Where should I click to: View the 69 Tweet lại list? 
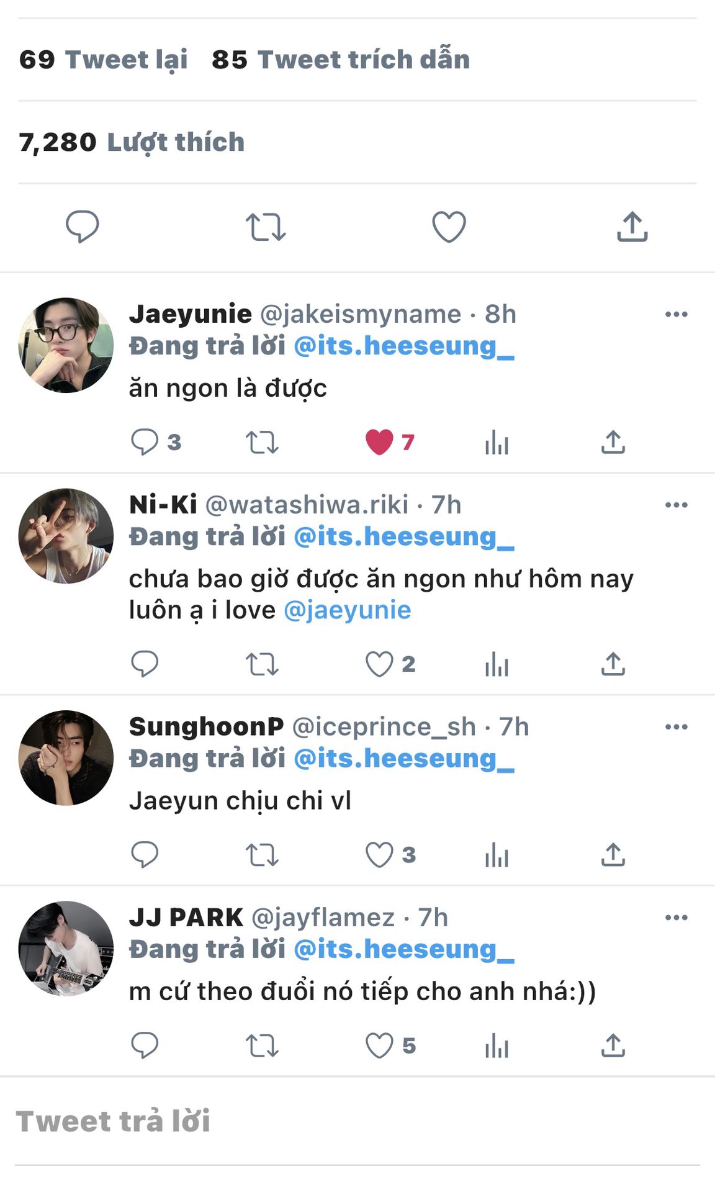[103, 60]
